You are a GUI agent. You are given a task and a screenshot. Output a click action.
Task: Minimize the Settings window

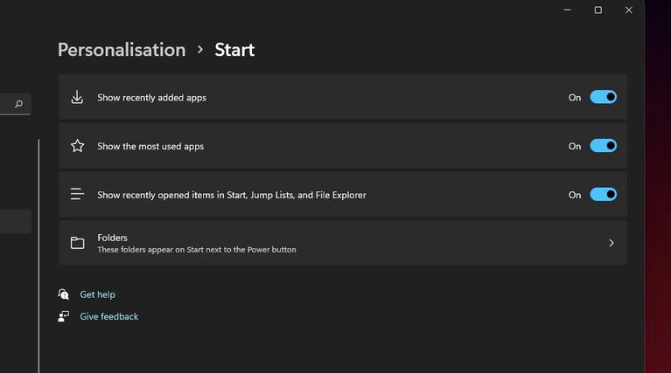point(568,10)
